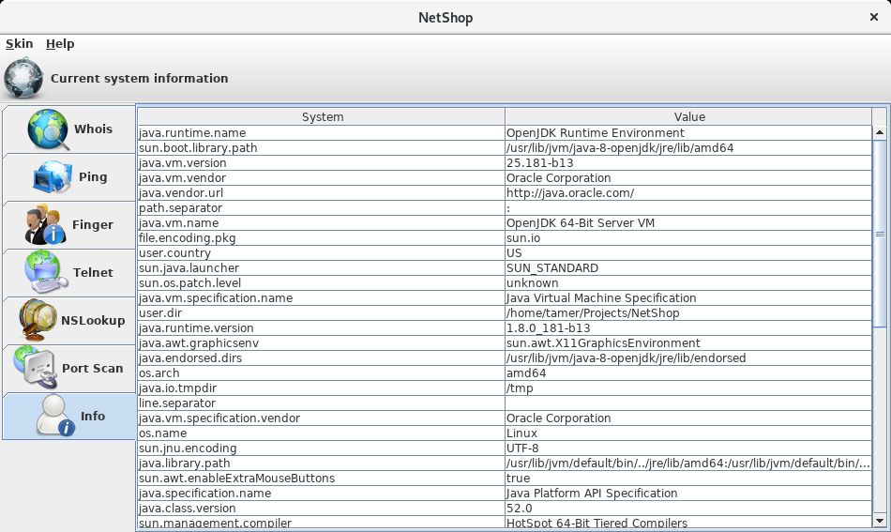This screenshot has height=532, width=891.
Task: Open the NSLookup globe icon
Action: pyautogui.click(x=38, y=320)
